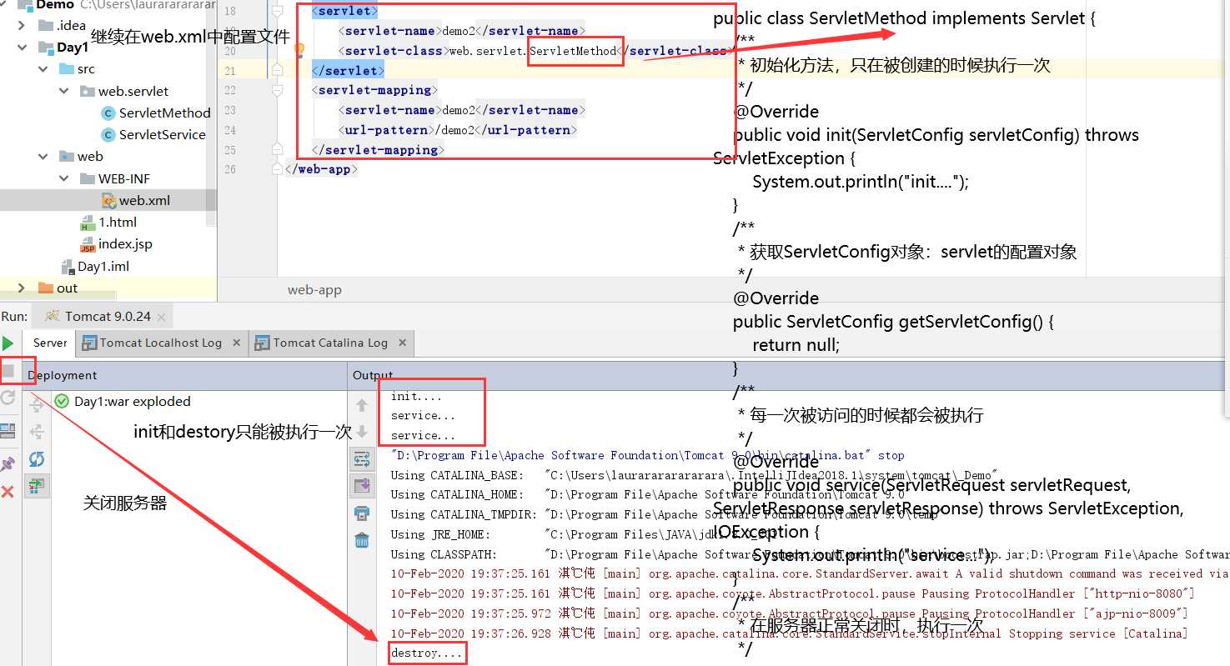
Task: Click line number 26 in the gutter
Action: pyautogui.click(x=230, y=169)
